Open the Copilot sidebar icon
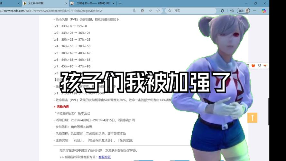The image size is (286, 161). [x=264, y=11]
